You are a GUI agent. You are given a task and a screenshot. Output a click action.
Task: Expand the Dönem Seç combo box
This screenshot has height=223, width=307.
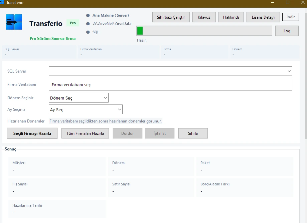(79, 98)
